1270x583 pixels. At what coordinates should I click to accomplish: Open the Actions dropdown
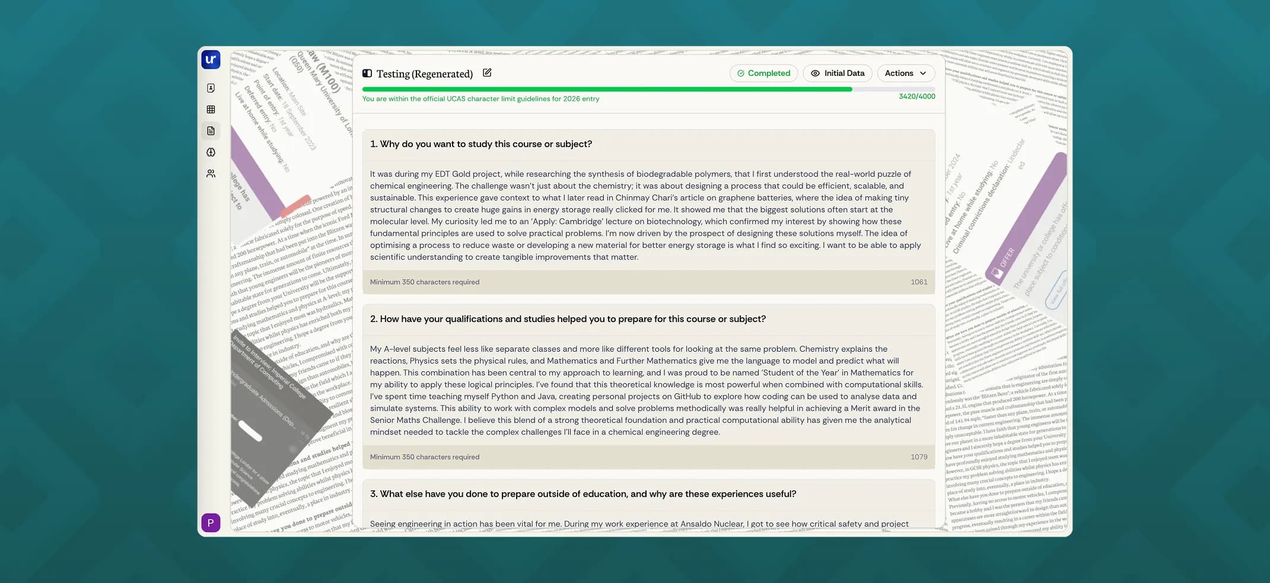905,73
